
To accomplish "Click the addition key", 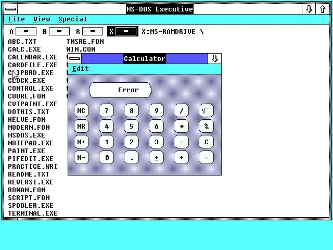I will click(x=182, y=157).
